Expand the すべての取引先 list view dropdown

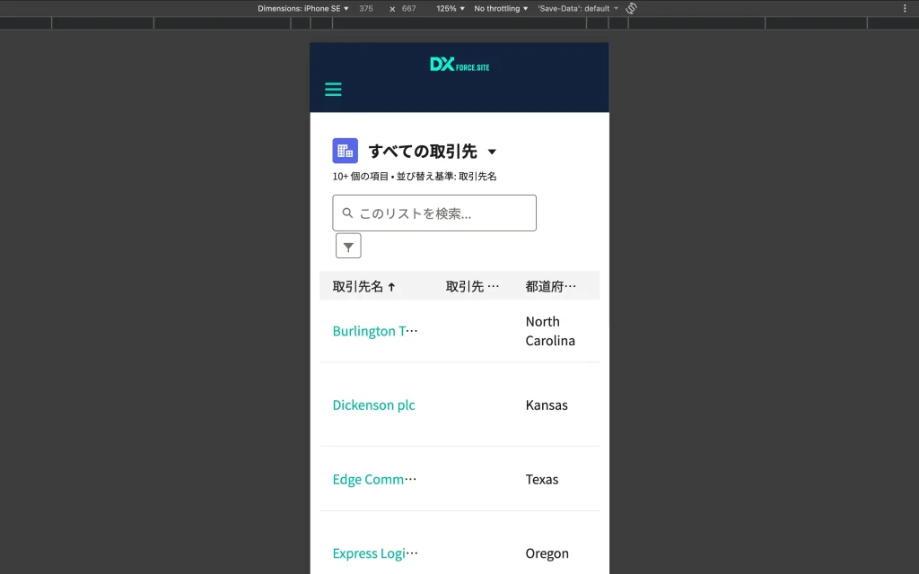click(x=492, y=152)
